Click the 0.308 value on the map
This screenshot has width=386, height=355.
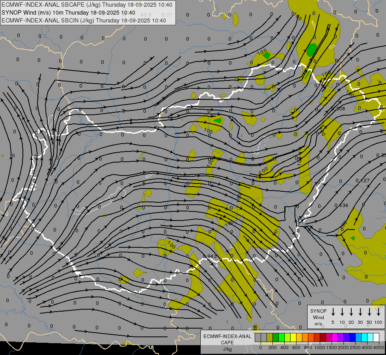pos(338,108)
